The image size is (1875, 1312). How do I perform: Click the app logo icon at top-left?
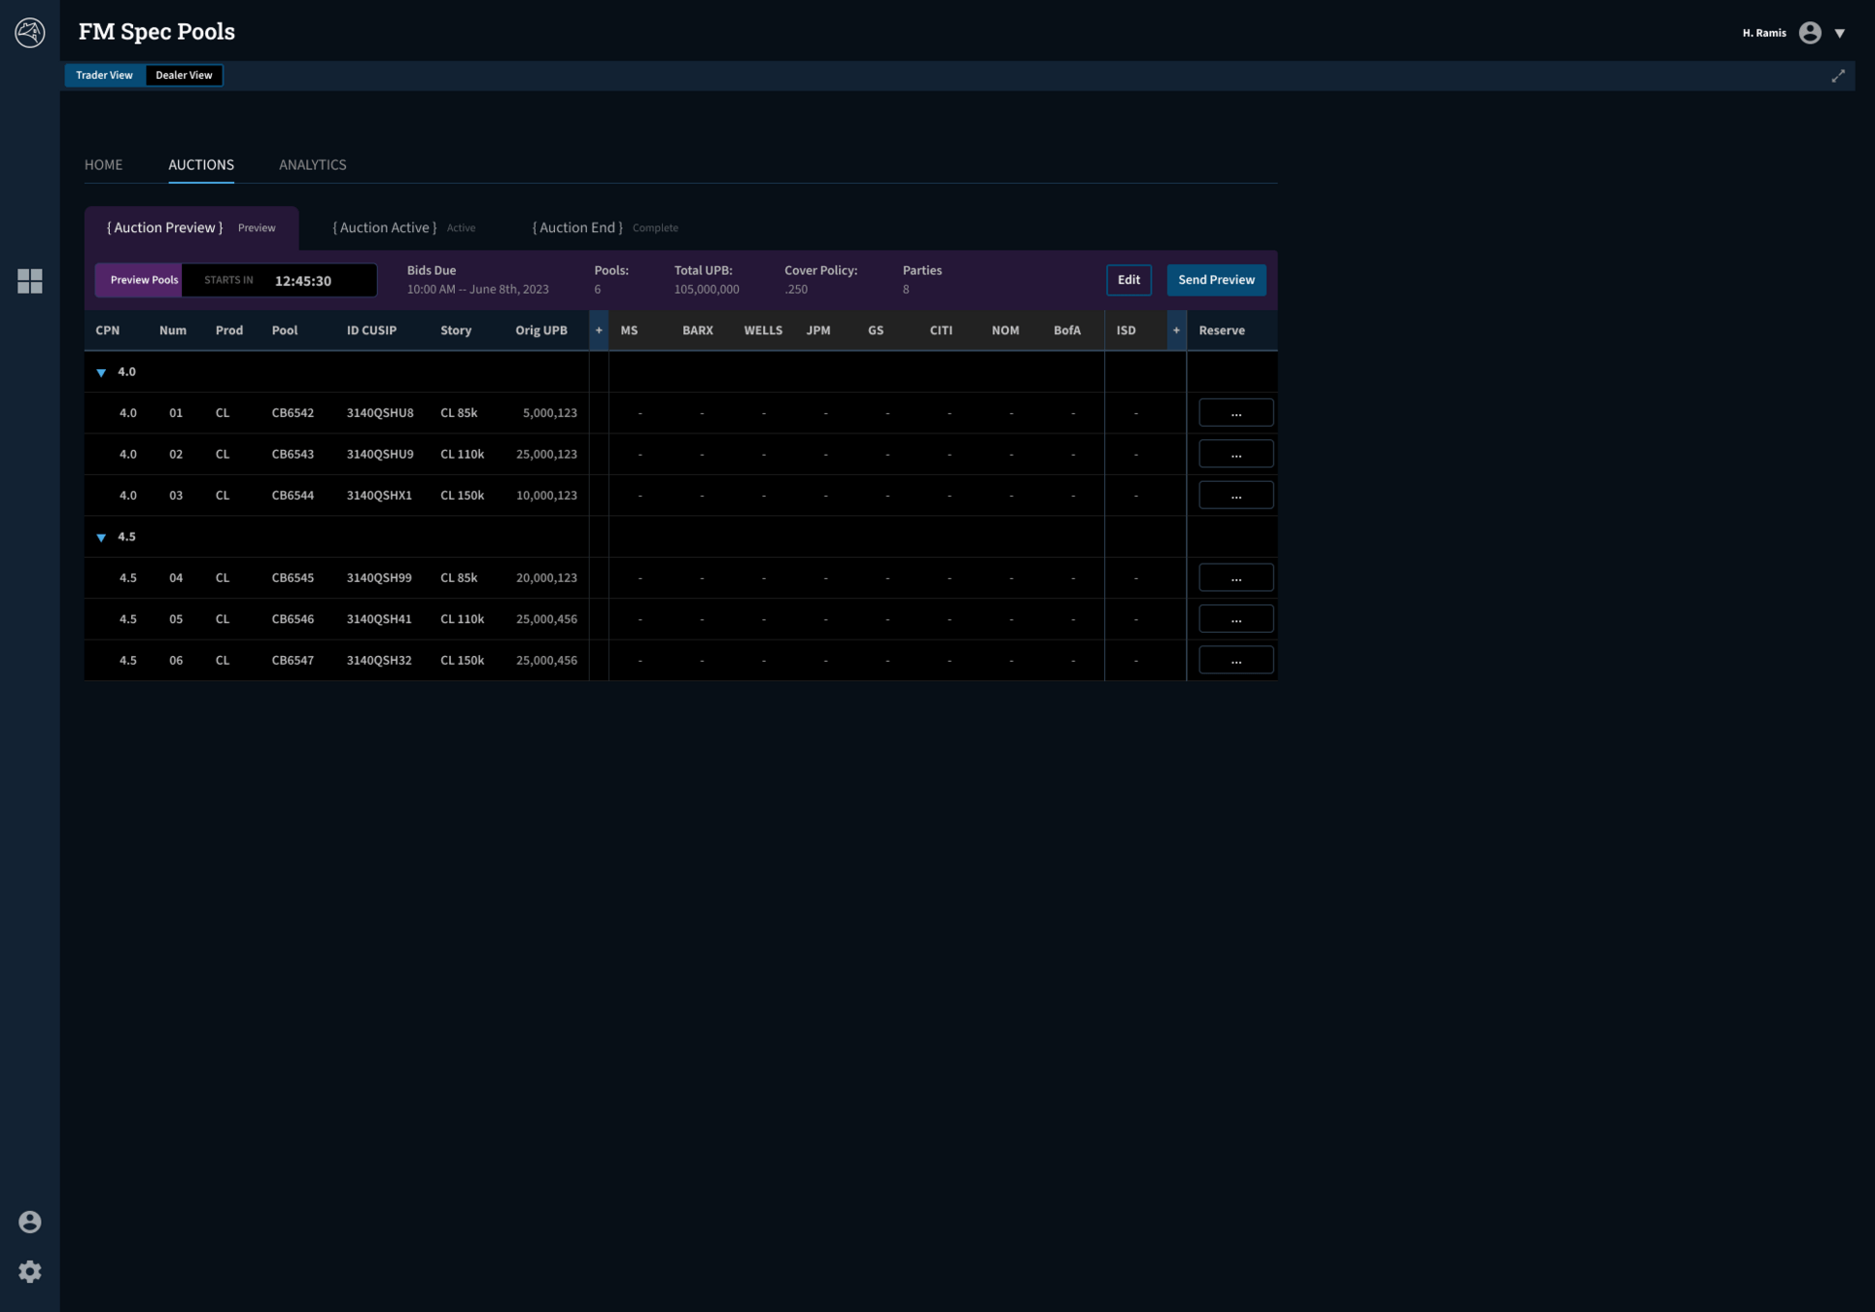[30, 32]
